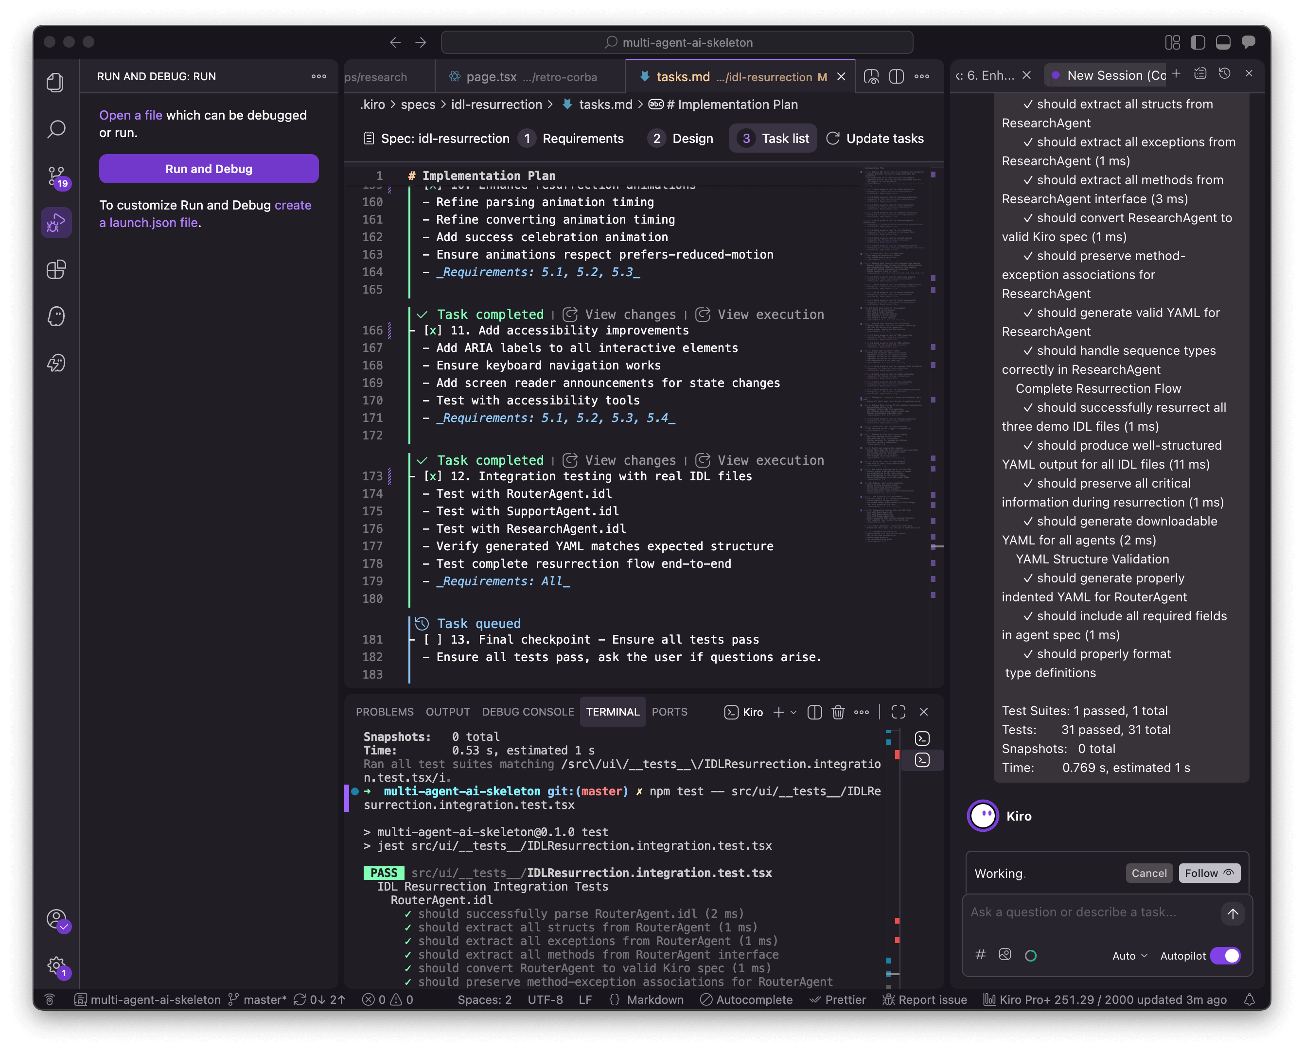Open the Kiro ghost icon in the activity bar
Viewport: 1304px width, 1051px height.
[x=56, y=316]
